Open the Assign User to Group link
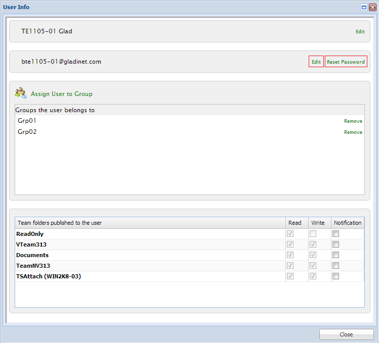The width and height of the screenshot is (379, 343). [x=61, y=94]
